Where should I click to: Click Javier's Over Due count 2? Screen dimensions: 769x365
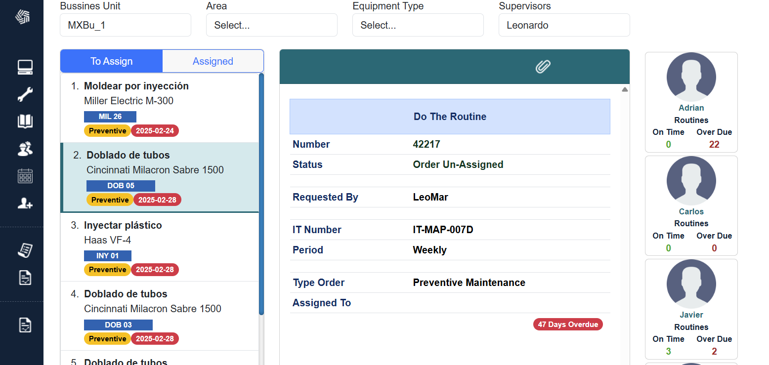point(714,351)
